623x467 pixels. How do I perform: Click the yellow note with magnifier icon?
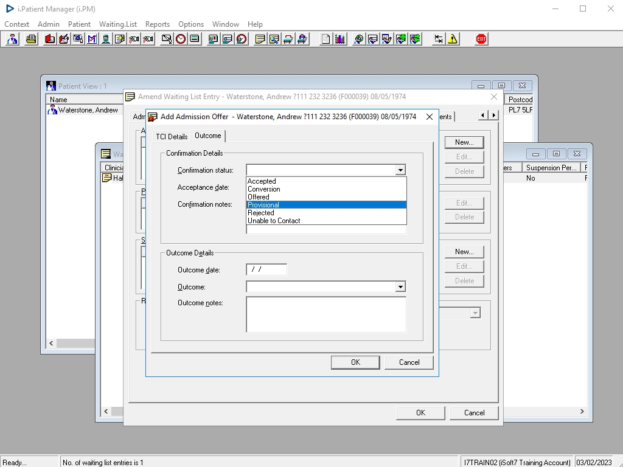(x=274, y=39)
